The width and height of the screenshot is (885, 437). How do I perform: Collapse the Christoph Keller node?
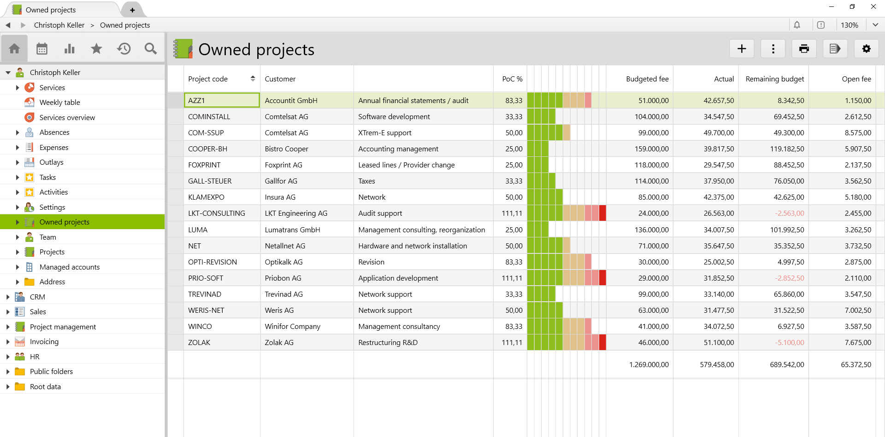point(7,72)
